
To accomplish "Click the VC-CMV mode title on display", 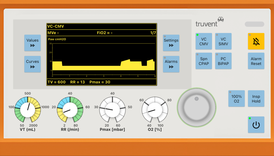I will coord(56,26).
